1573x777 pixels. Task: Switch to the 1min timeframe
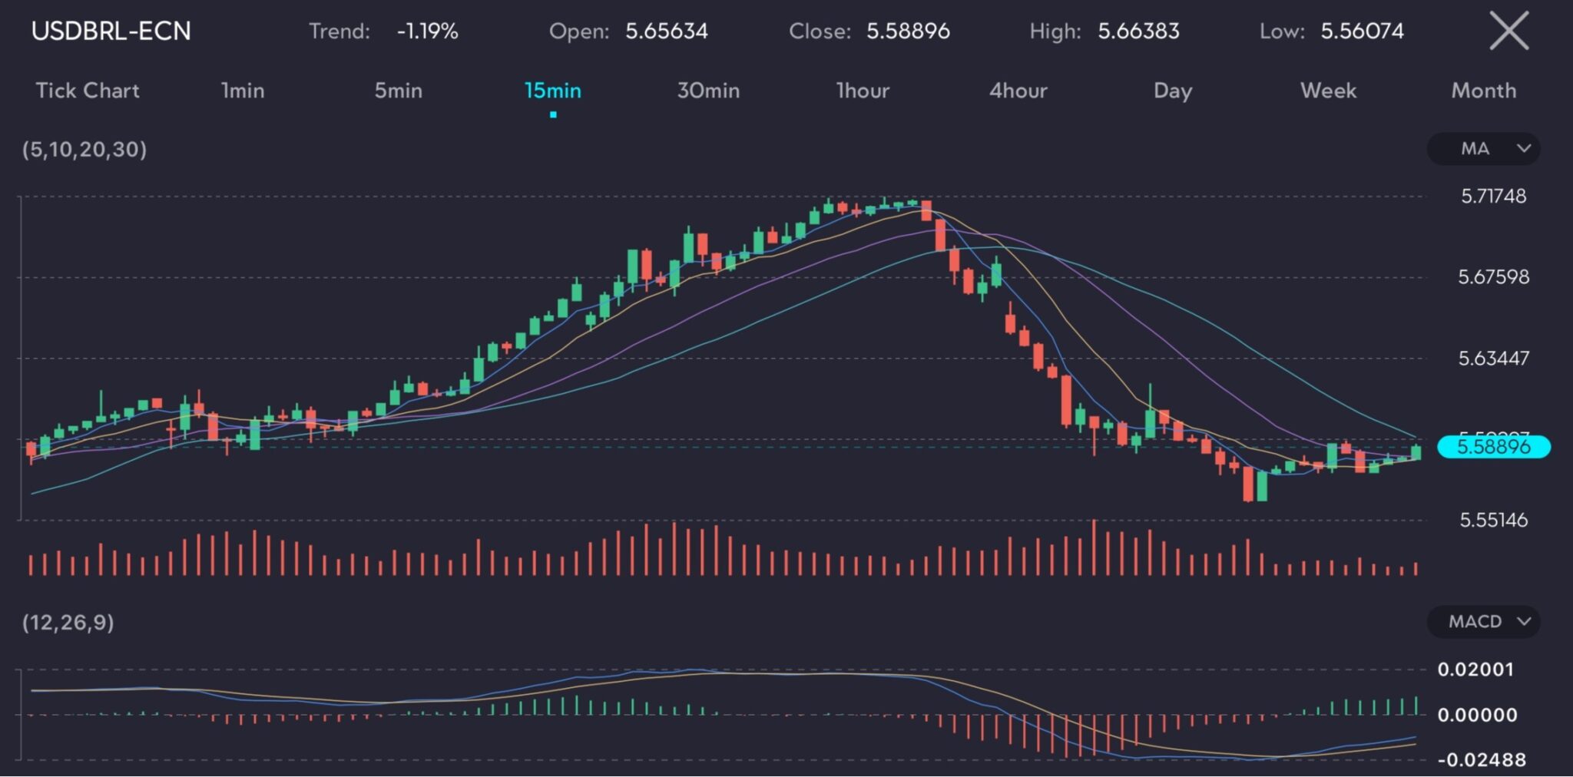pos(242,90)
